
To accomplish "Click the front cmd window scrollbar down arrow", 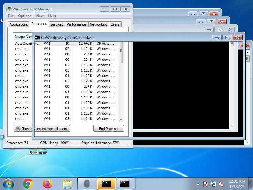I will pyautogui.click(x=232, y=126).
